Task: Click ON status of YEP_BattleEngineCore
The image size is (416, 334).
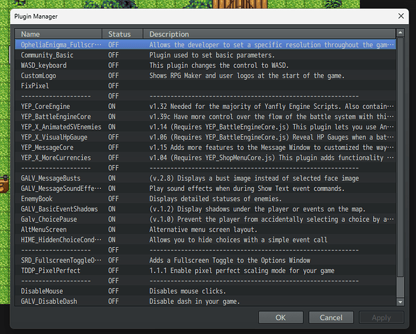Action: pyautogui.click(x=112, y=117)
